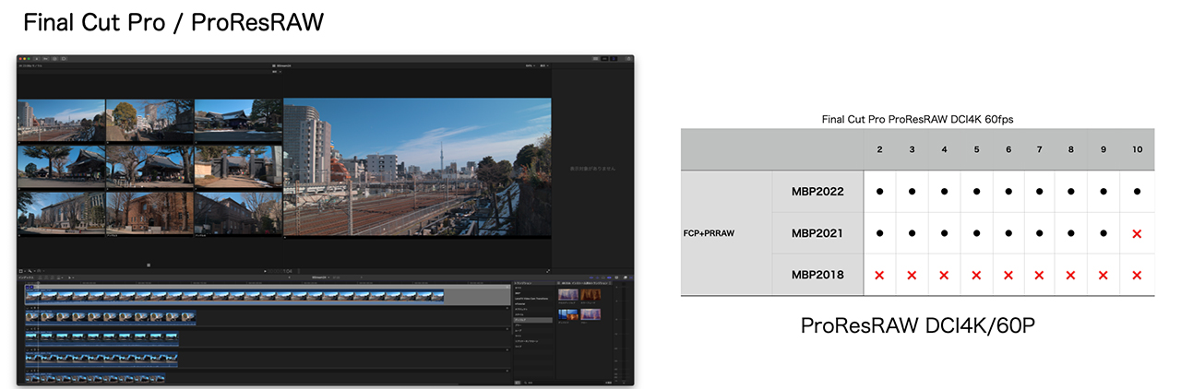
Task: Click column header 10 in table
Action: (1137, 149)
